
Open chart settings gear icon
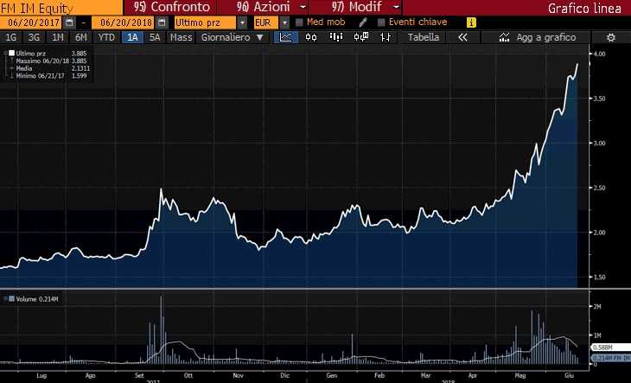pyautogui.click(x=611, y=37)
